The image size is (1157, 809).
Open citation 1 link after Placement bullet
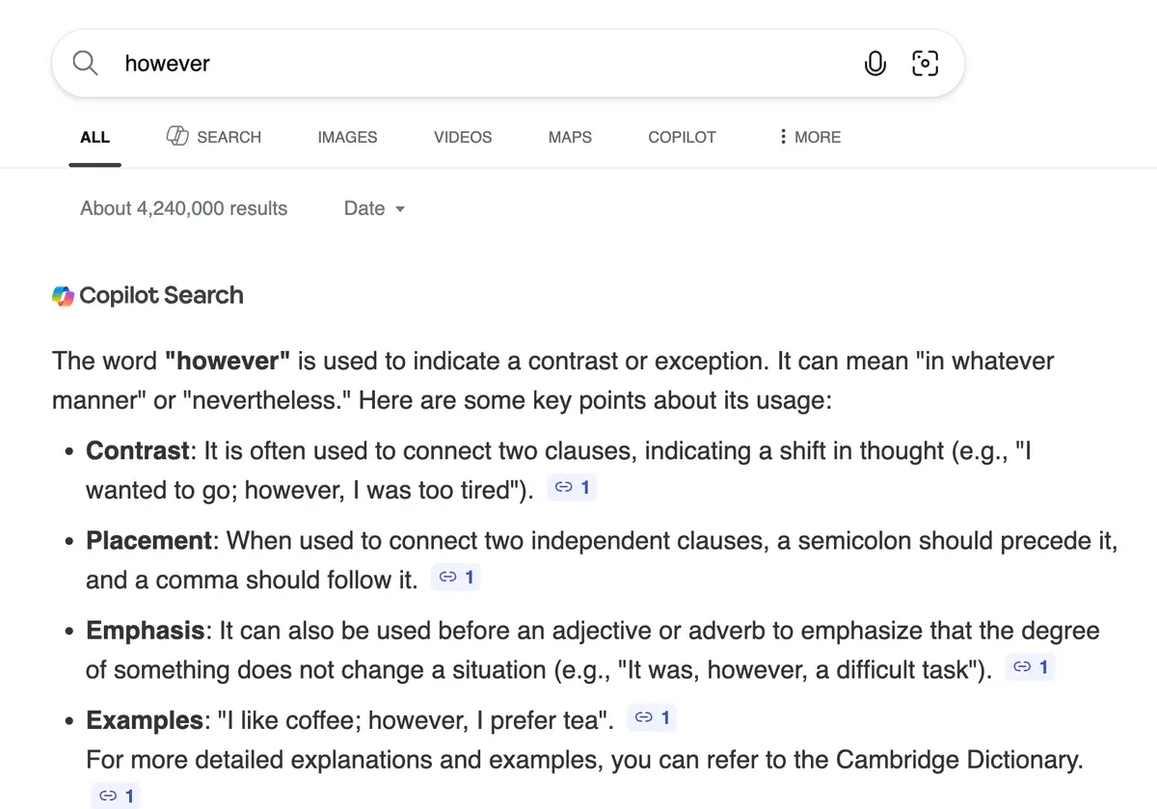tap(456, 578)
